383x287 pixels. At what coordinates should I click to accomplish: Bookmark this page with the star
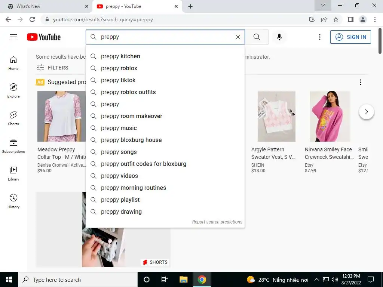[x=336, y=19]
